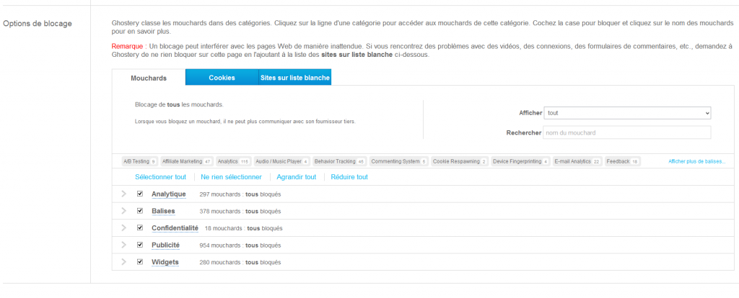Screen dimensions: 739x298
Task: Filter by Analytics tag
Action: tap(233, 161)
